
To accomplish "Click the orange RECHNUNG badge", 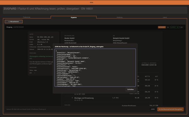I will click(162, 27).
